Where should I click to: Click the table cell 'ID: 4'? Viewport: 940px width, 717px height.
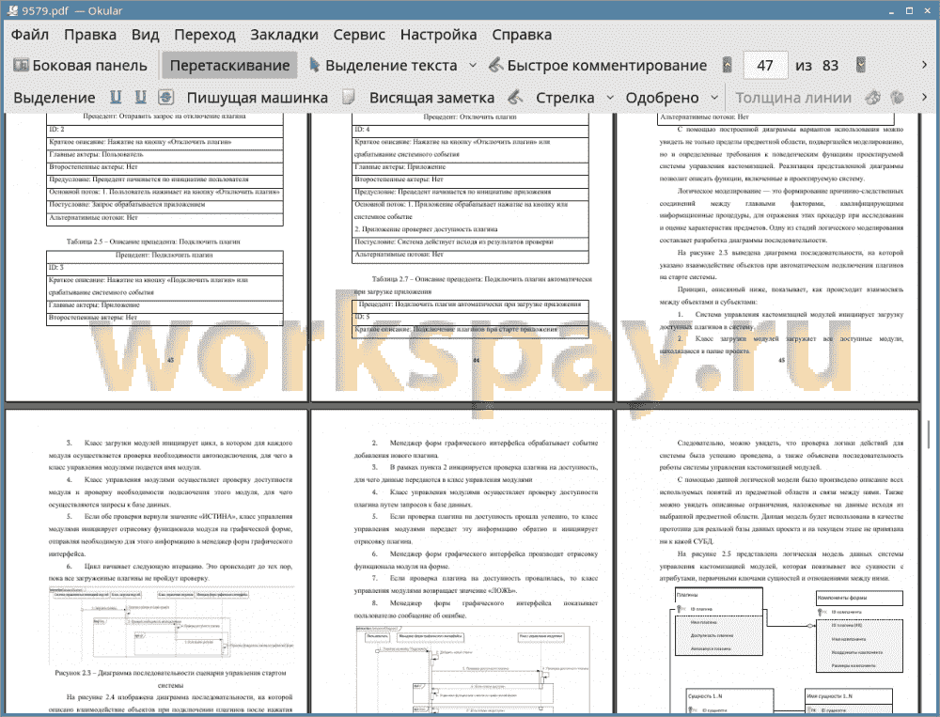[471, 130]
